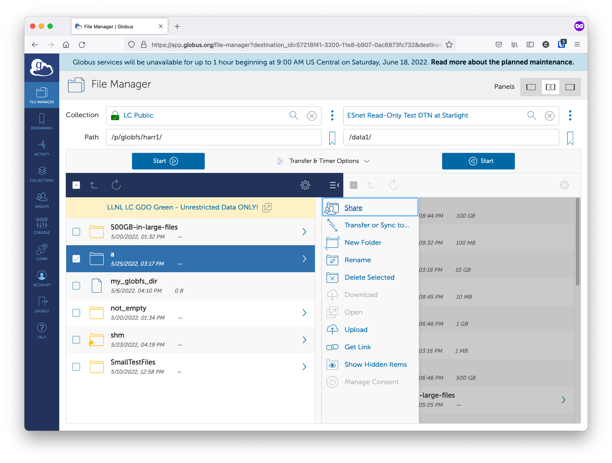The image size is (612, 463).
Task: Start transfer from the right collection
Action: tap(478, 161)
